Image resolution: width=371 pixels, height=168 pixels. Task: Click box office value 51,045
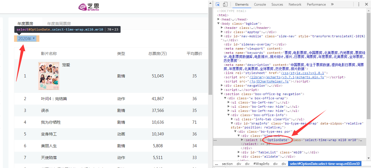click(158, 76)
